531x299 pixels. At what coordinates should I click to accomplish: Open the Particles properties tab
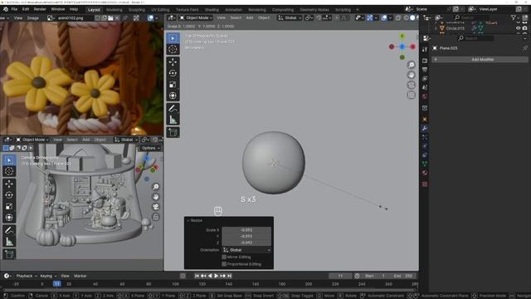425,137
